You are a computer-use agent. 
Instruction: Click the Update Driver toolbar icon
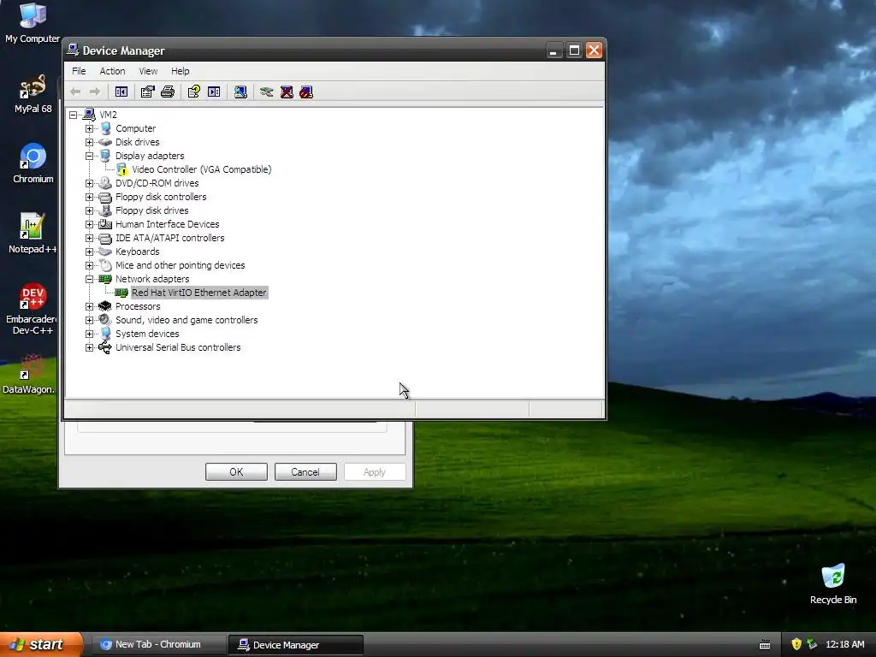point(267,92)
